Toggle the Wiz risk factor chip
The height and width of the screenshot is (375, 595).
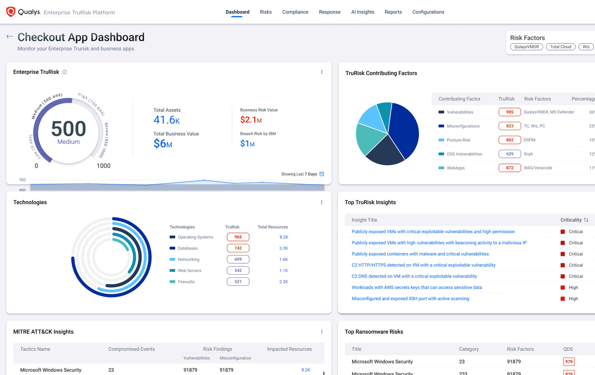tap(586, 47)
